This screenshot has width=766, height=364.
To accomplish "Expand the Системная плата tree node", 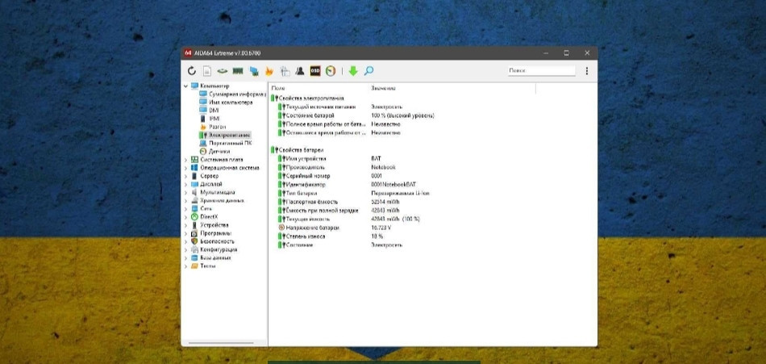I will 185,159.
